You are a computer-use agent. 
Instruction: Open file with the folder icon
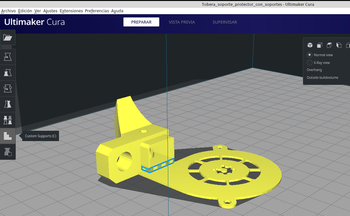[x=8, y=38]
